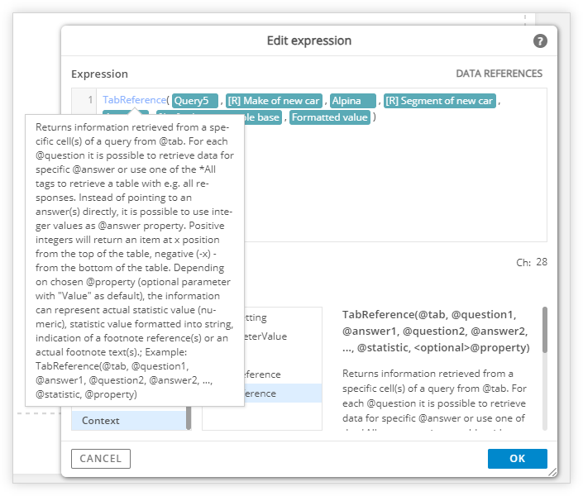Screen dimensions: 583x496
Task: Click the category list scrollbar beside Context
Action: (x=189, y=418)
